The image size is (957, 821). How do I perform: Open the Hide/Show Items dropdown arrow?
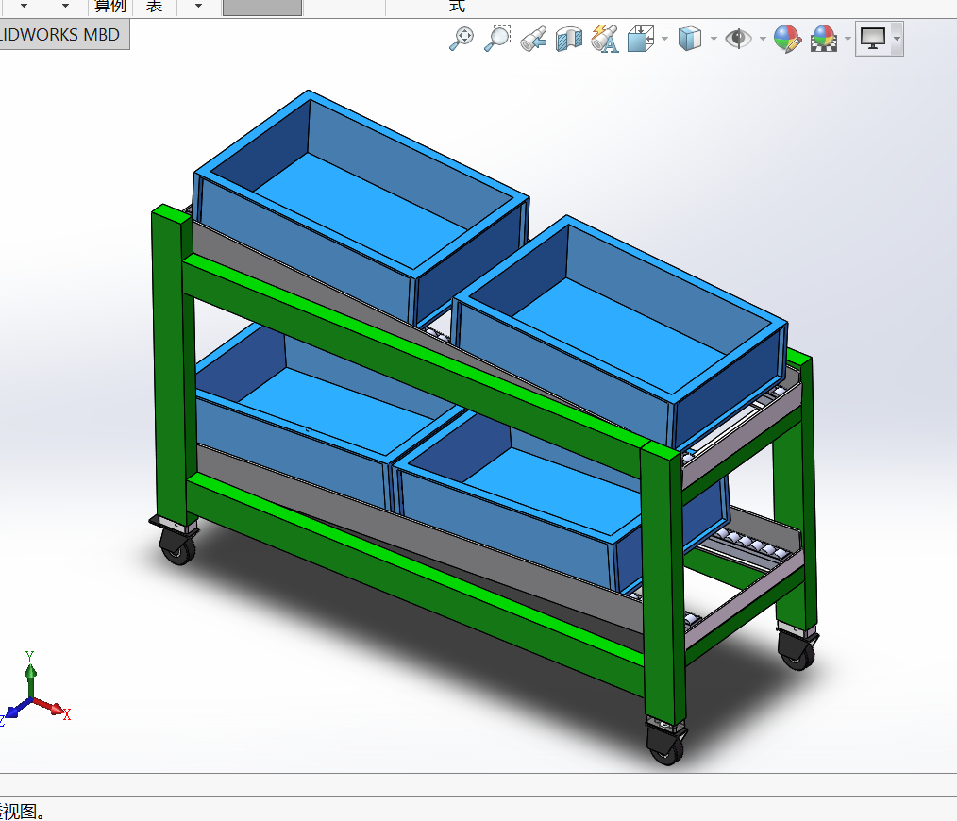pos(762,39)
